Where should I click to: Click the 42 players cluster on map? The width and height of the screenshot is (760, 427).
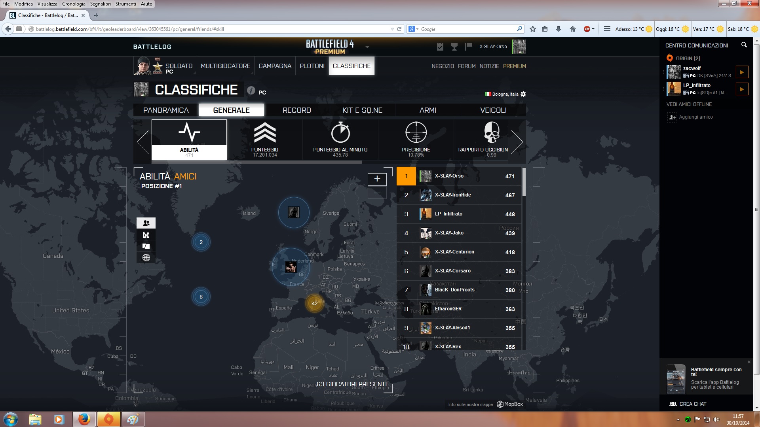click(315, 303)
